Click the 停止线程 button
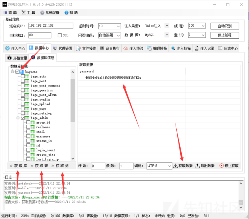The image size is (249, 219). [225, 35]
